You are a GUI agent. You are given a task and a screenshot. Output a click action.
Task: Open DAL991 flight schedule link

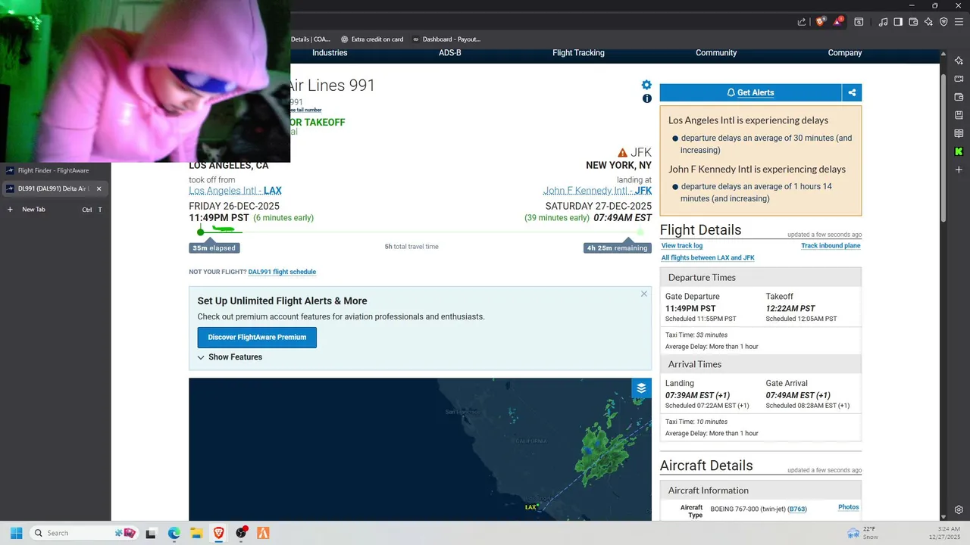(x=282, y=272)
